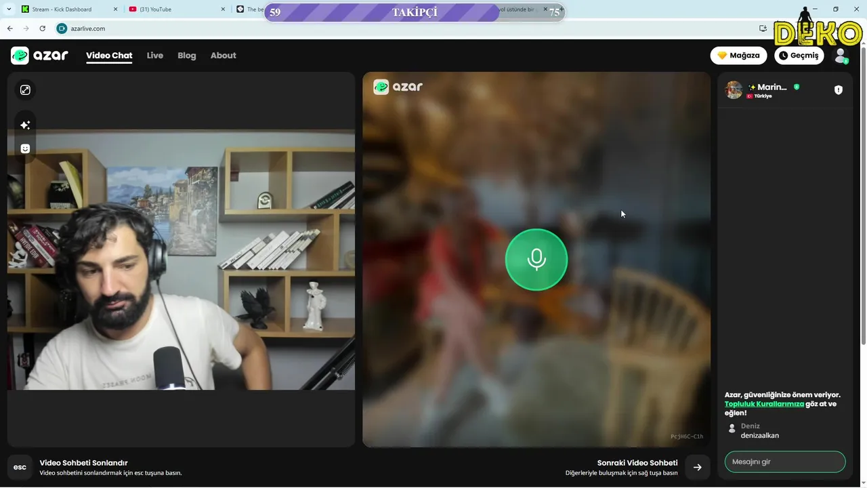Click the Azar logo in the header
867x488 pixels.
click(39, 56)
